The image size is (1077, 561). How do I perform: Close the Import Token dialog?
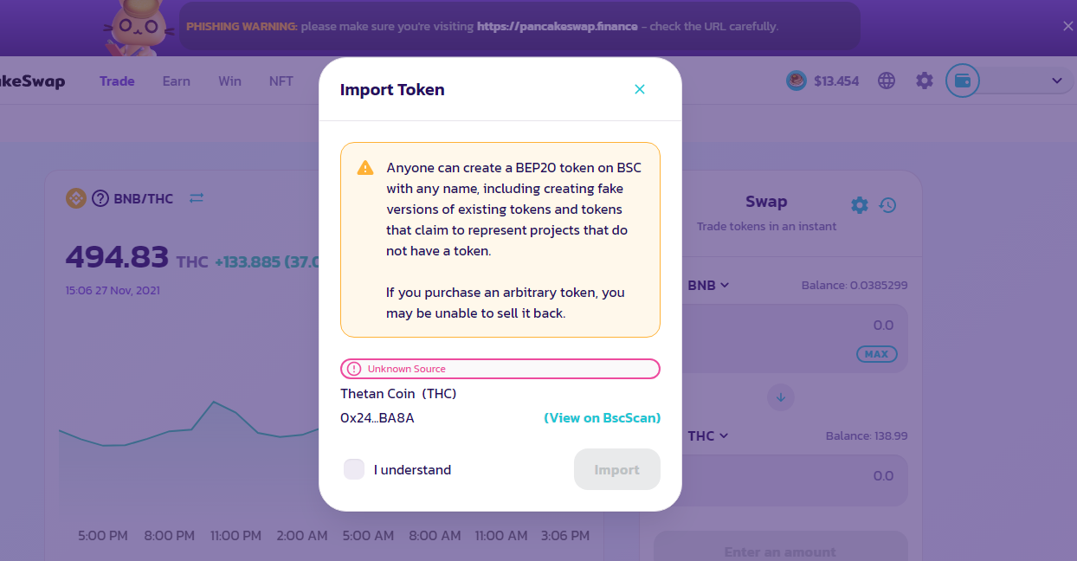640,89
